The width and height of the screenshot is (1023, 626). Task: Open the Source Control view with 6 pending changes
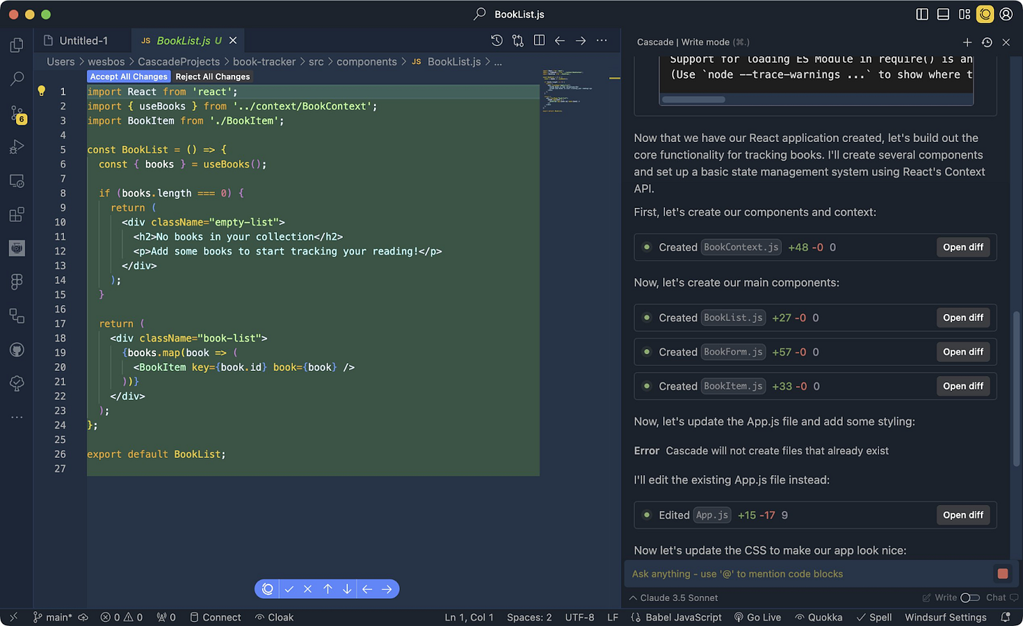[17, 112]
